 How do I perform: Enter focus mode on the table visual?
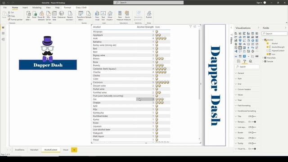[195, 27]
